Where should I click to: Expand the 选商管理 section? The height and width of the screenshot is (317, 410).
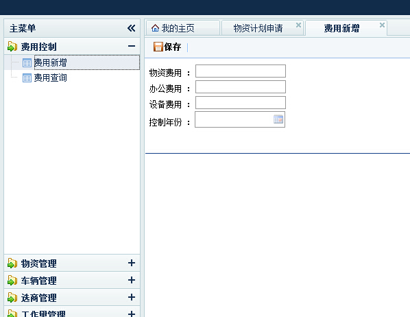click(x=132, y=297)
